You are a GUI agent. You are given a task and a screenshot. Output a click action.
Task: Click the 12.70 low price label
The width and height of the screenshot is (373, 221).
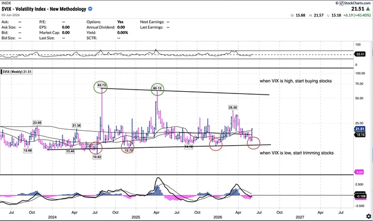(x=129, y=151)
